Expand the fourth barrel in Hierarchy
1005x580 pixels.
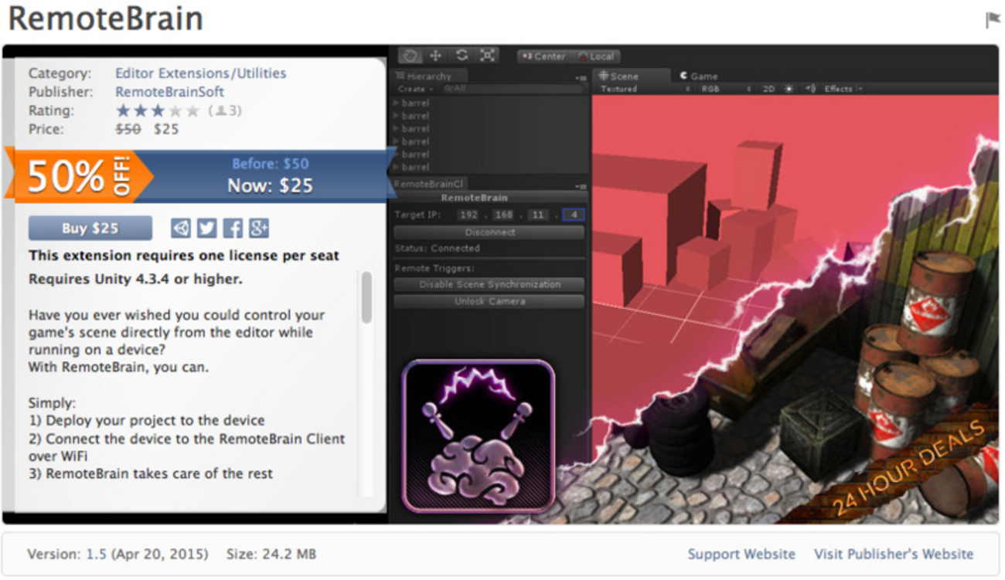397,141
